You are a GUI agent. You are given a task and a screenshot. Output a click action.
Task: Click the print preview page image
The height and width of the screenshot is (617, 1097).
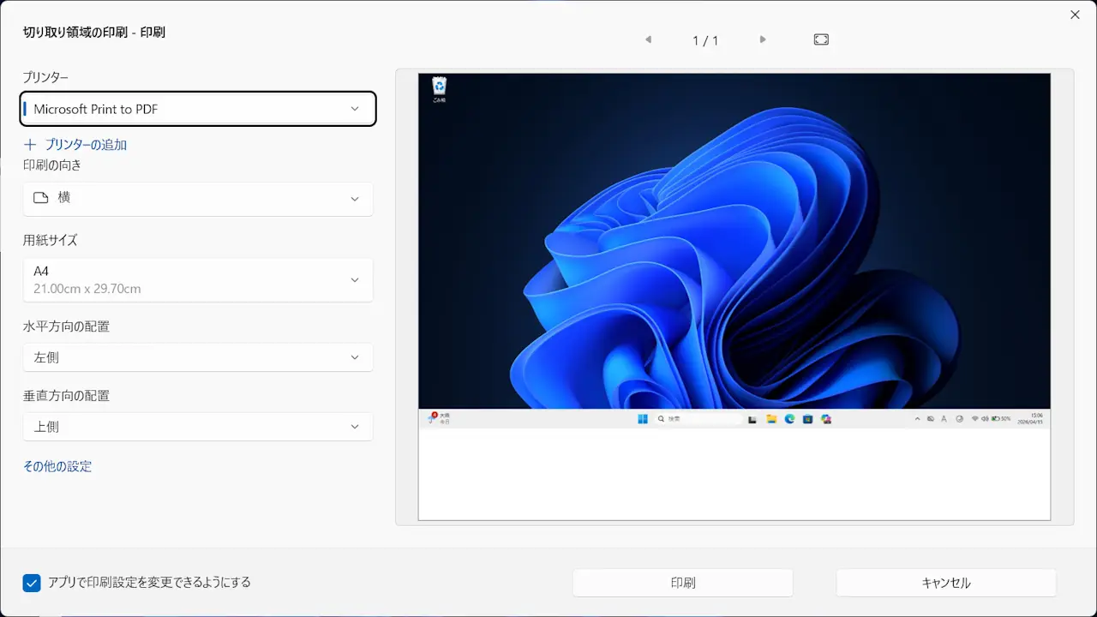(734, 297)
